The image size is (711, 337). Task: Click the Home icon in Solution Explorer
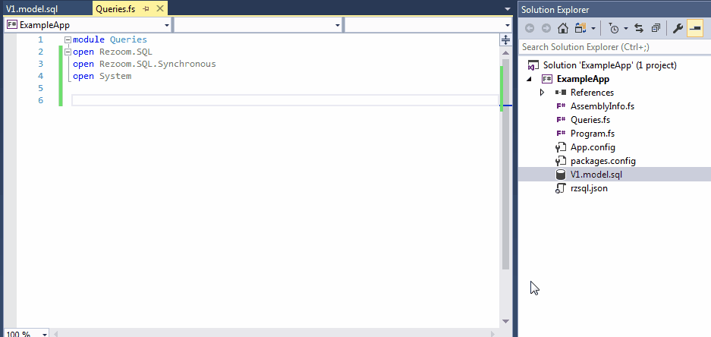pyautogui.click(x=563, y=29)
